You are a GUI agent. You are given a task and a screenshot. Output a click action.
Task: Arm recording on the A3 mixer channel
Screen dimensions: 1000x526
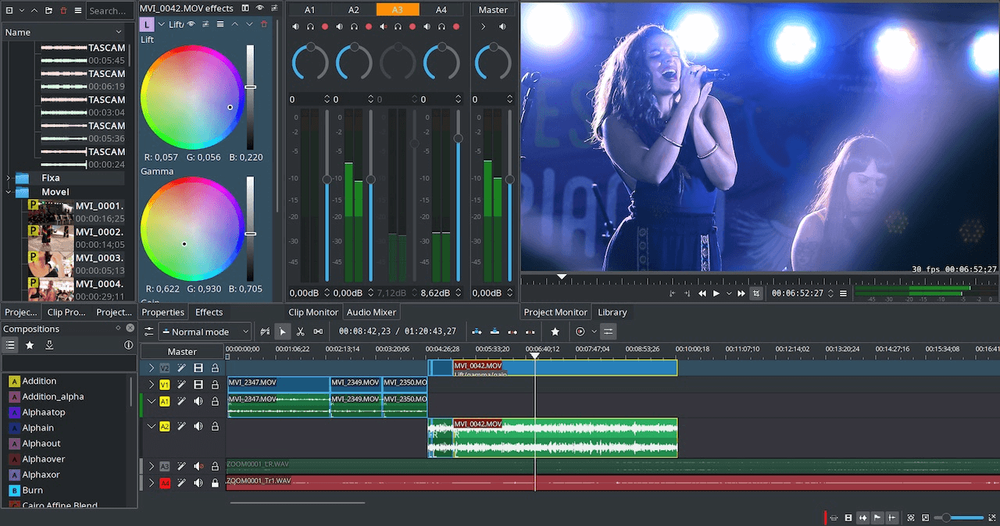coord(412,27)
